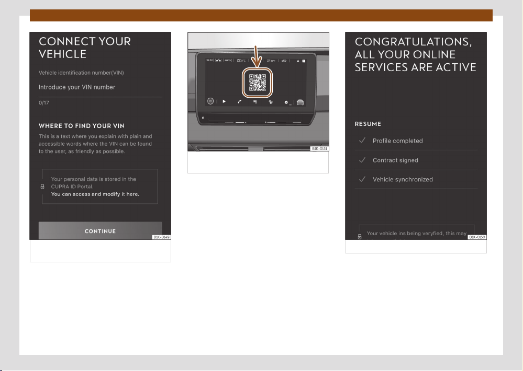The width and height of the screenshot is (523, 371).
Task: Click the "This is a text where you explain" paragraph
Action: point(95,144)
